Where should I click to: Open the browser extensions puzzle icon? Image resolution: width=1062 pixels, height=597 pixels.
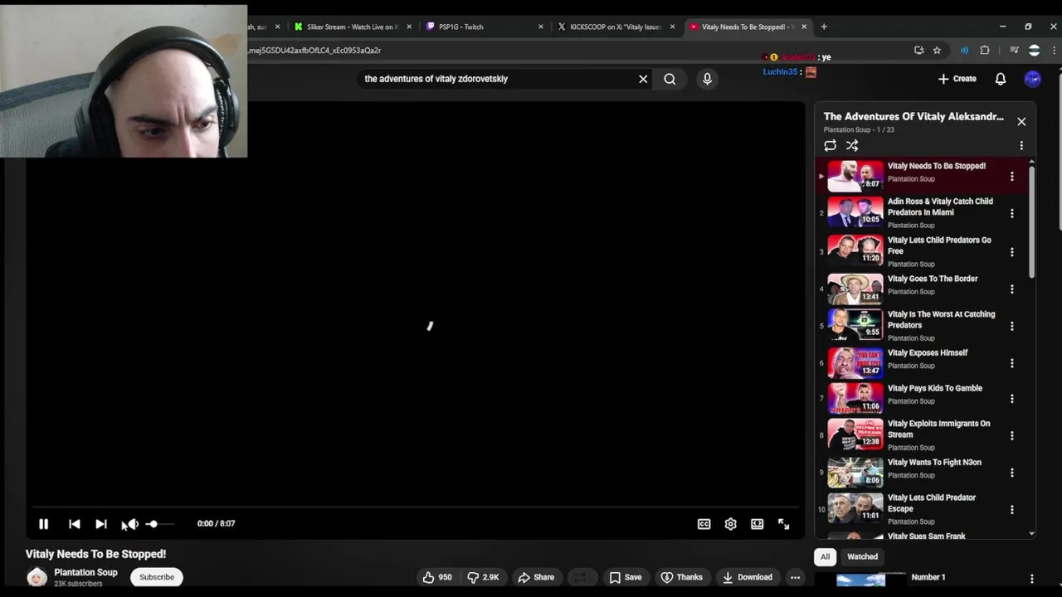pyautogui.click(x=985, y=51)
